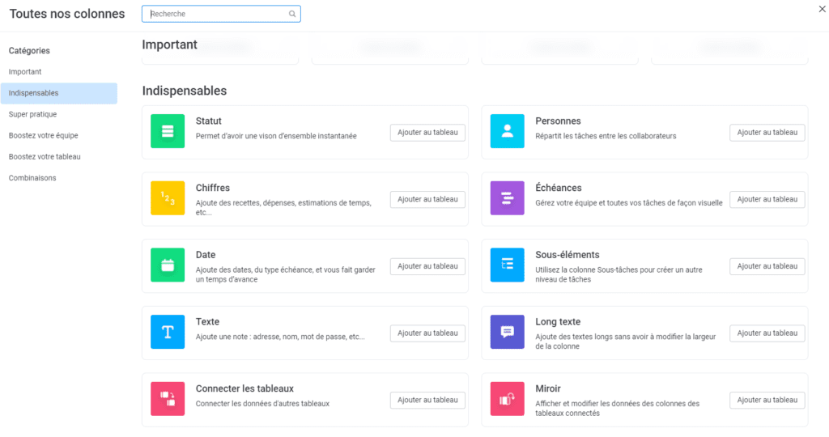The width and height of the screenshot is (829, 437).
Task: Click the green Statut column icon
Action: coord(168,131)
